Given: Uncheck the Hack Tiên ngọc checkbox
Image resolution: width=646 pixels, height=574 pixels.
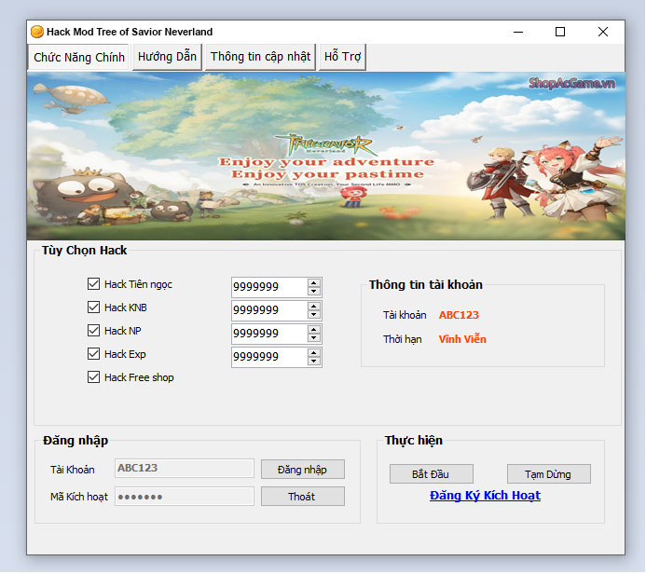Looking at the screenshot, I should coord(93,283).
